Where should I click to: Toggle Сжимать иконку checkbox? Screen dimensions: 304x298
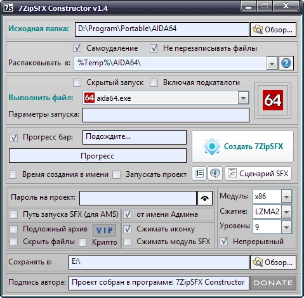128,229
